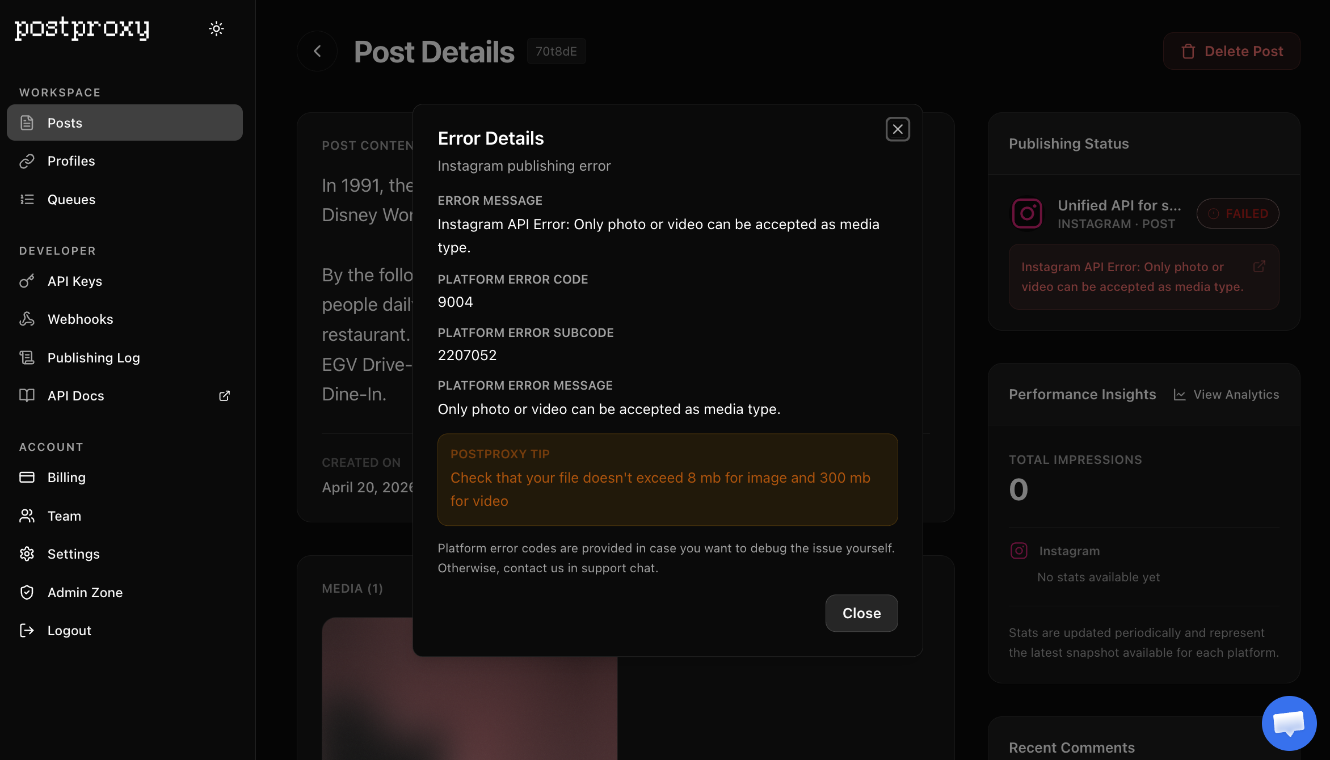The height and width of the screenshot is (760, 1330).
Task: Open Billing in the Account section
Action: (x=125, y=478)
